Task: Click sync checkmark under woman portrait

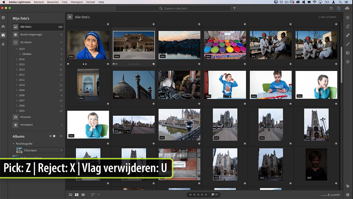Action: tap(108, 64)
